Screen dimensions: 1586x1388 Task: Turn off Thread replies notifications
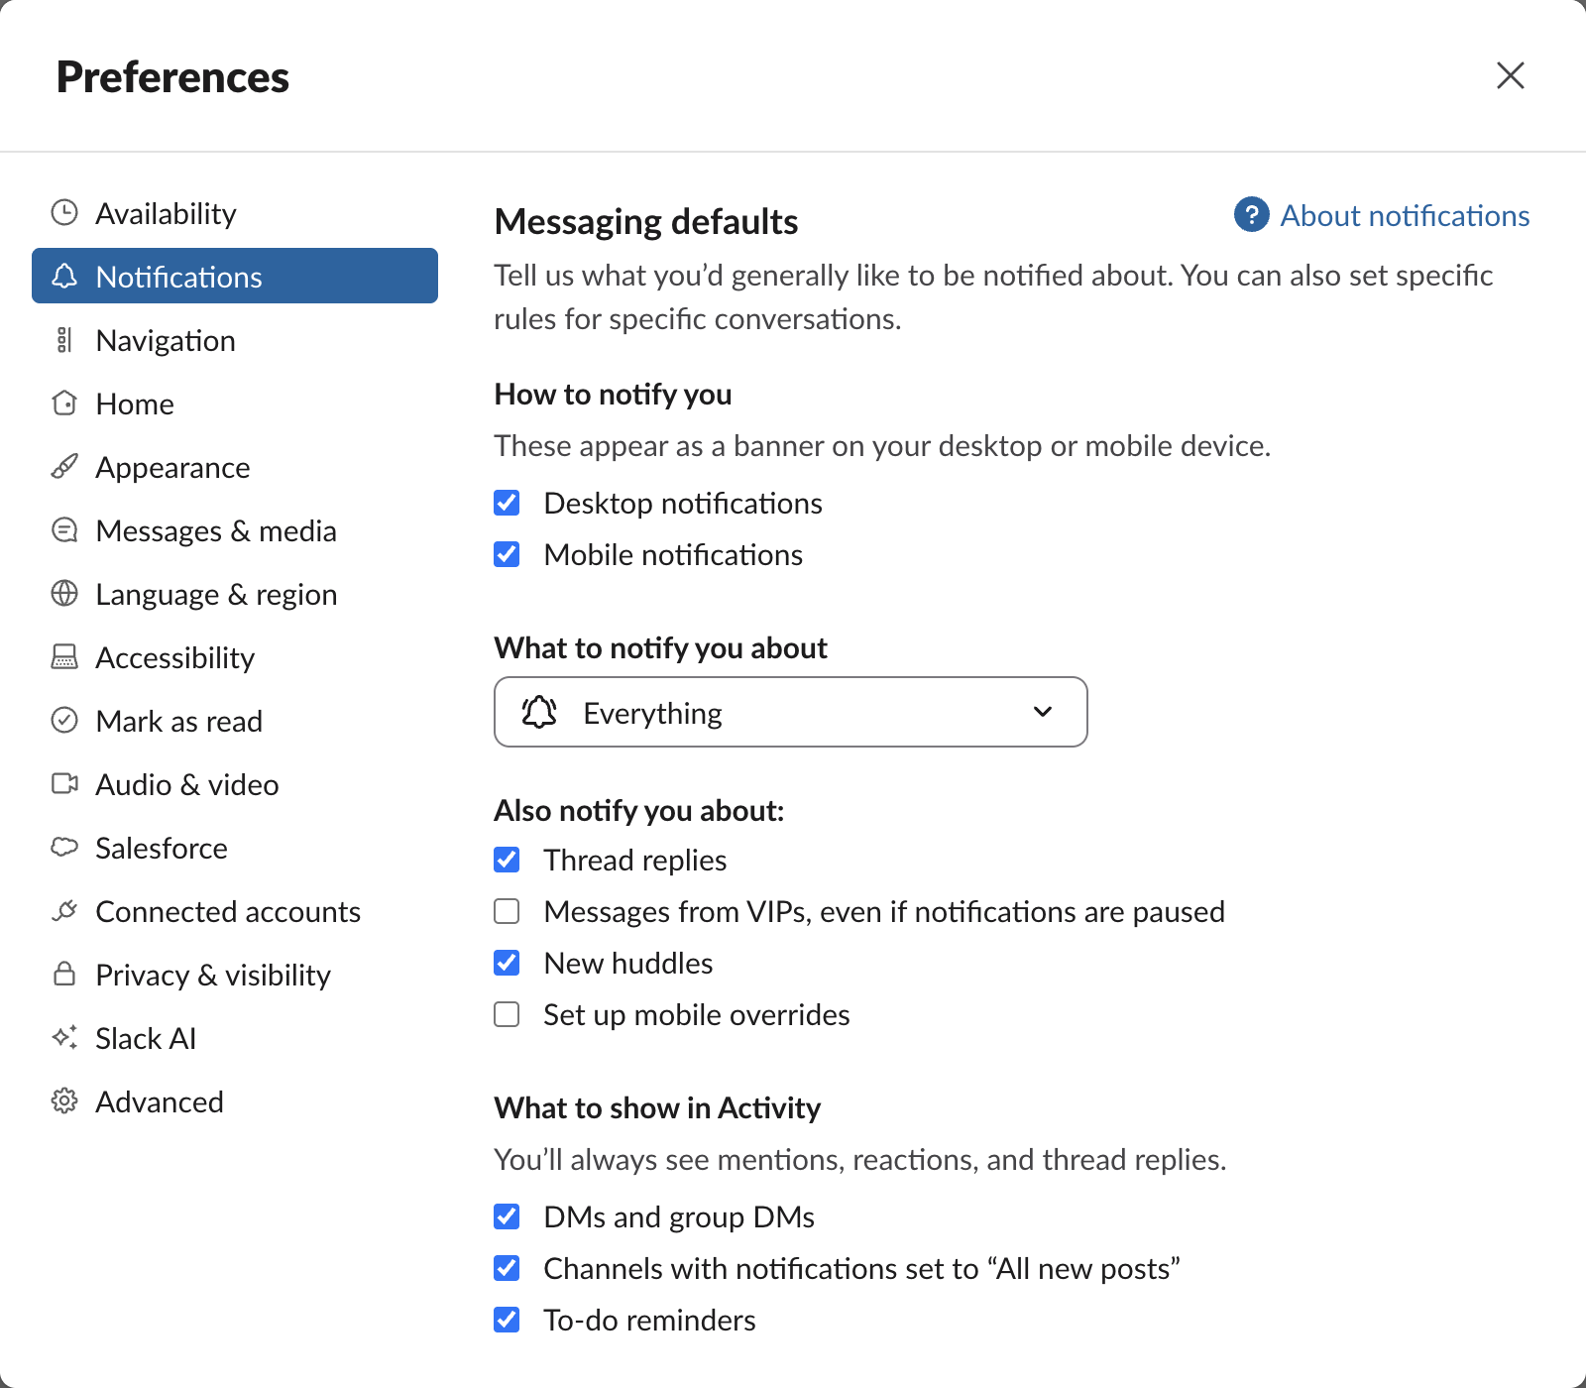click(x=507, y=860)
